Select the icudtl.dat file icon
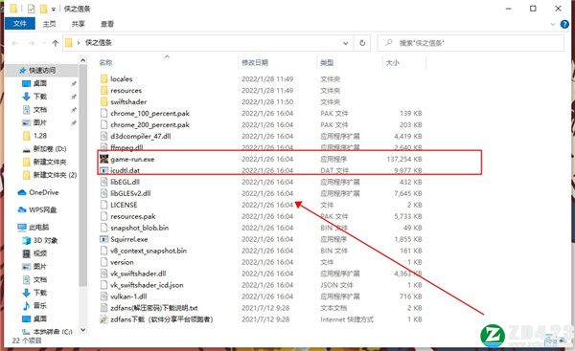The height and width of the screenshot is (351, 575). [x=104, y=170]
